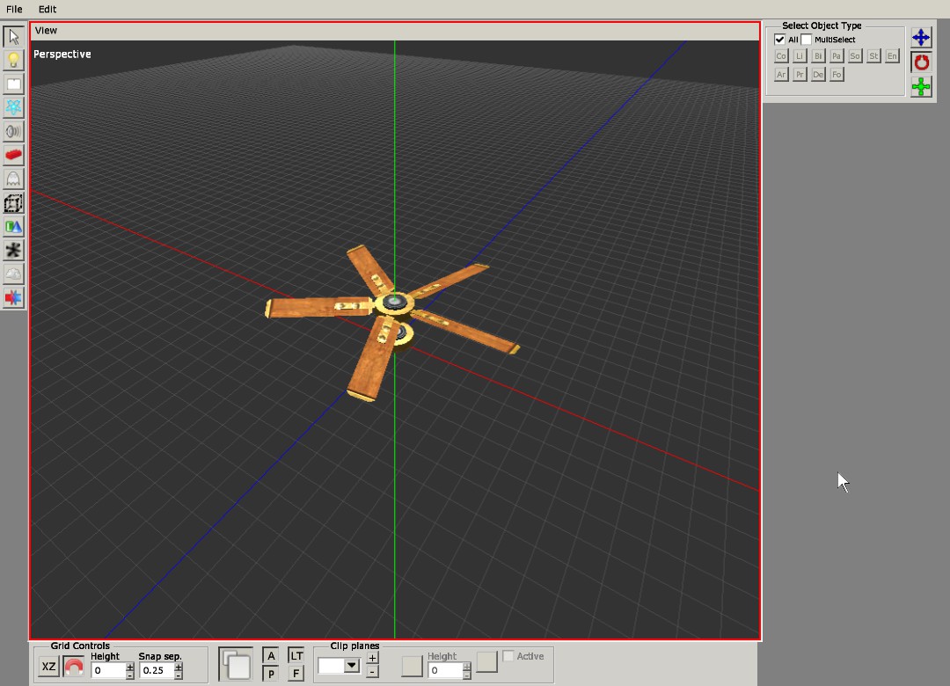The height and width of the screenshot is (686, 950).
Task: Pick the speaker sound tool
Action: pos(13,131)
